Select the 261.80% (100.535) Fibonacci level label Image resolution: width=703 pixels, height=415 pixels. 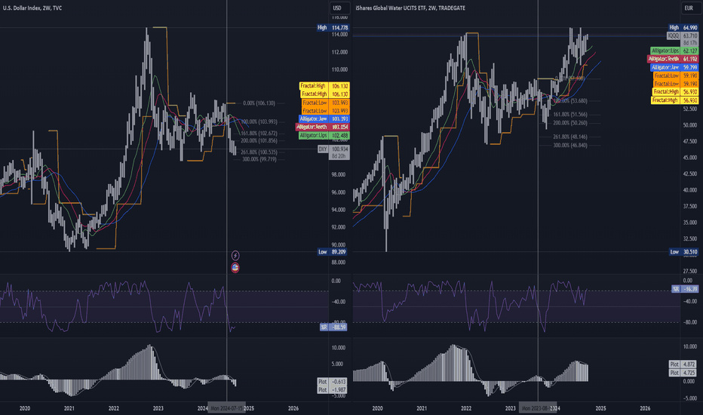[x=259, y=152]
